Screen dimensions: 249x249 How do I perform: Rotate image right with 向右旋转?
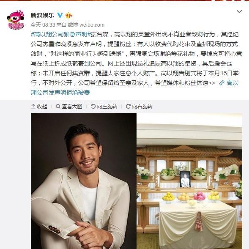pos(139,107)
